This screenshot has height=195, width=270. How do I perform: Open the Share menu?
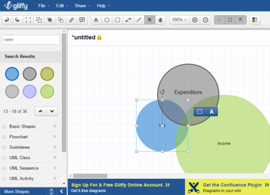tap(82, 6)
